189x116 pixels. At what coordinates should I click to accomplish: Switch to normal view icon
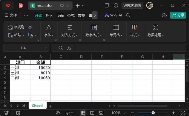coord(83,113)
